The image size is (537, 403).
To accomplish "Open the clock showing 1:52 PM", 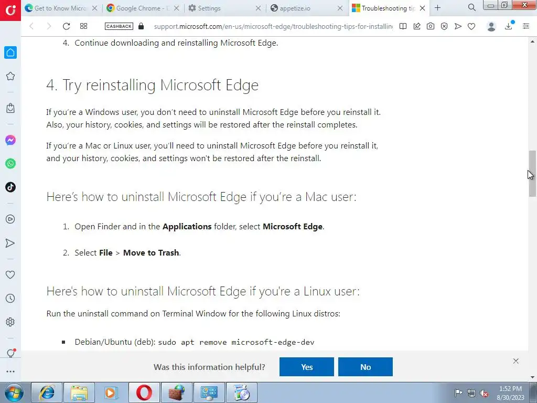I will [510, 393].
